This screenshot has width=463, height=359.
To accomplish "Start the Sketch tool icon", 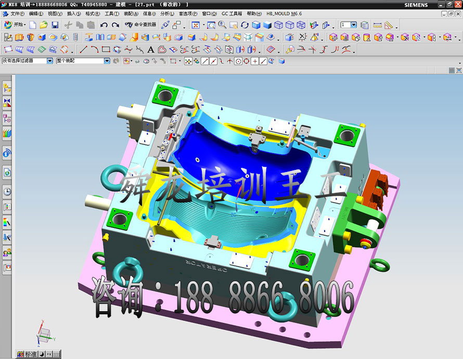I will click(8, 37).
